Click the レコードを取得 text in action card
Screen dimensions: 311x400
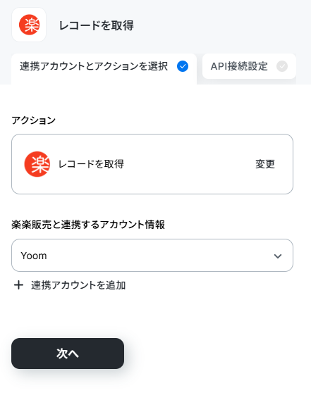[x=91, y=164]
